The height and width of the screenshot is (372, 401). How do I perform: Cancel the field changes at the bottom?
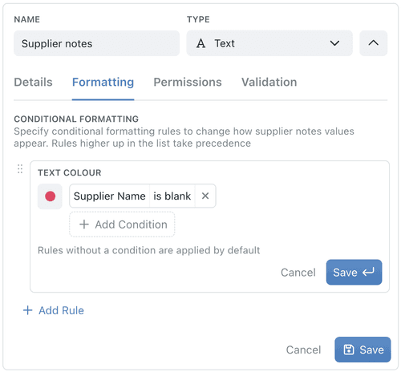pos(303,350)
